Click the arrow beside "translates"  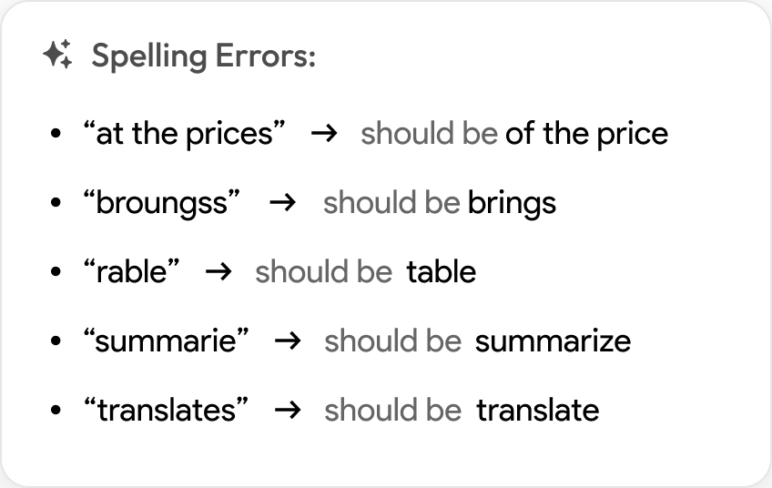coord(288,410)
